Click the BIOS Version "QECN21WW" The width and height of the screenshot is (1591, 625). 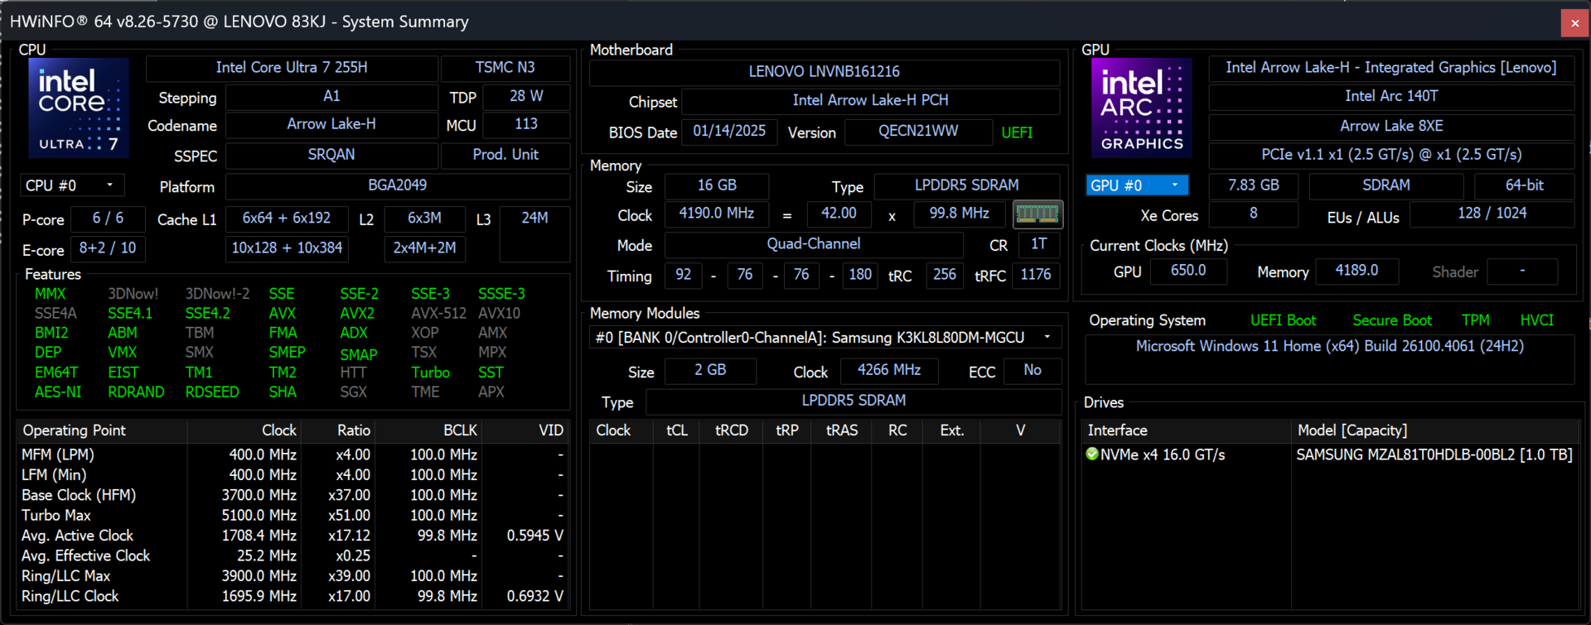(x=918, y=132)
